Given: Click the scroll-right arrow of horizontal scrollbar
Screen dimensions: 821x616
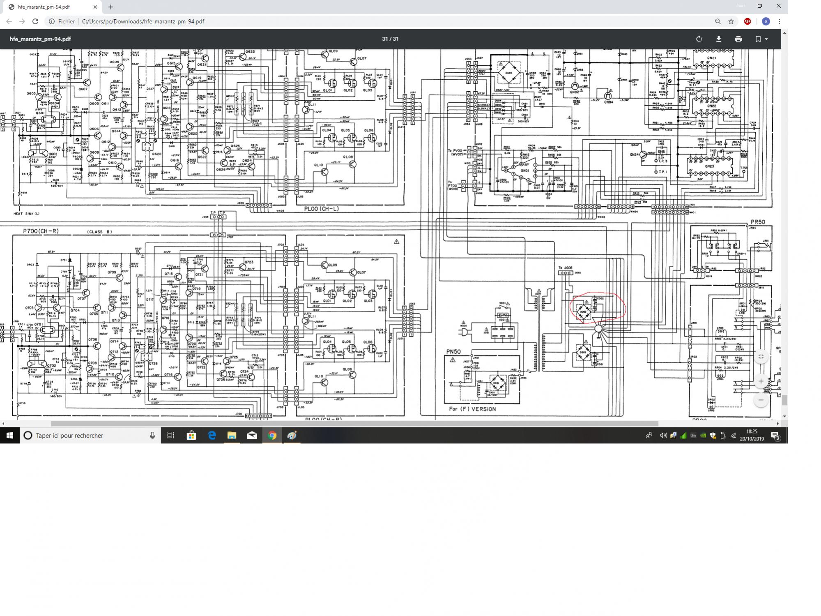Looking at the screenshot, I should click(x=778, y=423).
